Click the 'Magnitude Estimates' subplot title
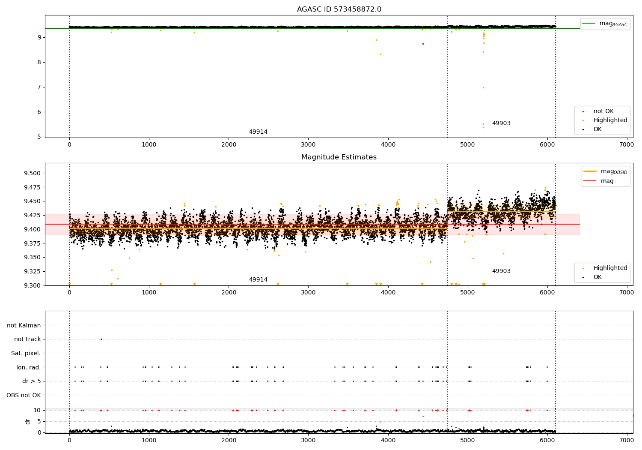The image size is (642, 450). pyautogui.click(x=339, y=157)
